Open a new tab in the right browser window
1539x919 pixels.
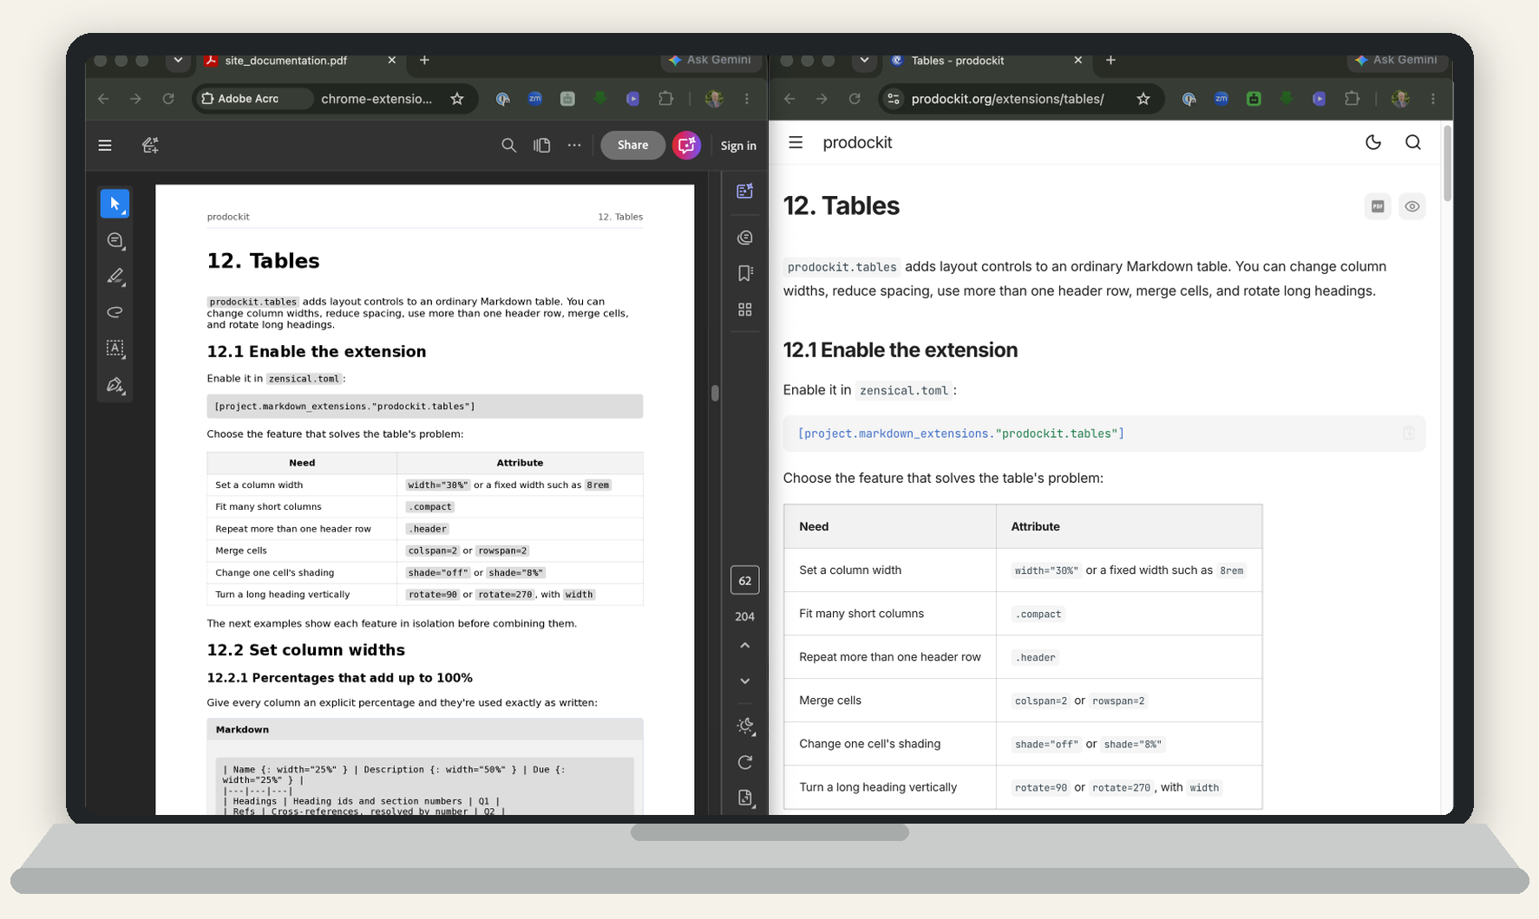[x=1110, y=61]
